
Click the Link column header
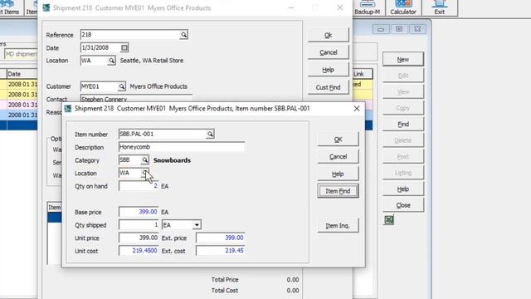[363, 74]
